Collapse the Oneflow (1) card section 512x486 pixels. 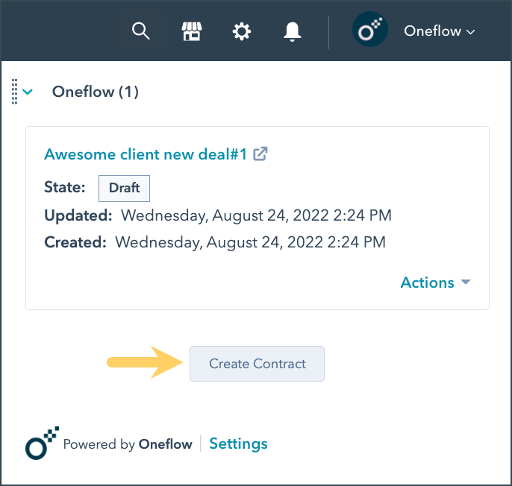[x=28, y=92]
